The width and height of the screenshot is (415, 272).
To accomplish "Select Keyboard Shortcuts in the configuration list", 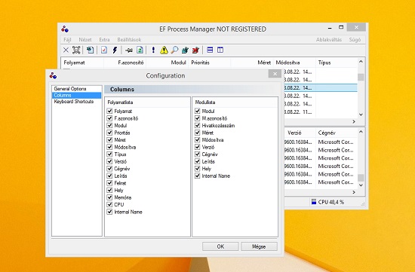I will [x=76, y=102].
